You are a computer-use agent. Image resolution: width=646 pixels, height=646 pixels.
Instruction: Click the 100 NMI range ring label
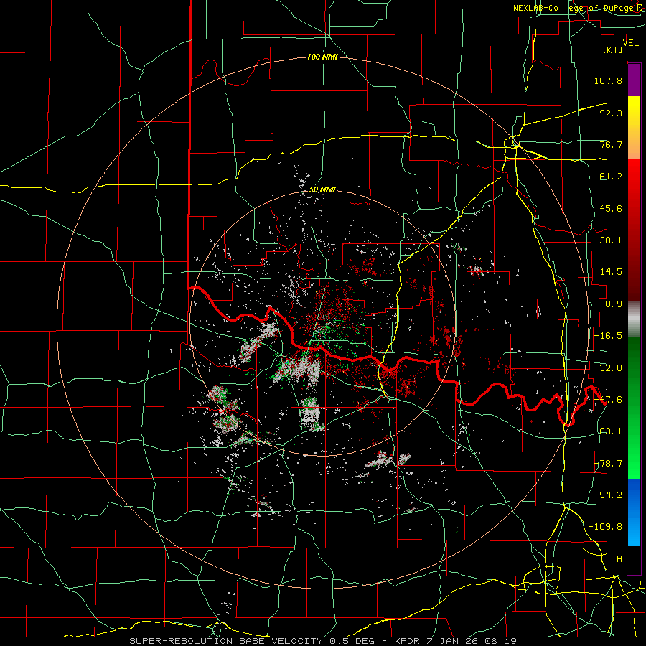tap(322, 57)
